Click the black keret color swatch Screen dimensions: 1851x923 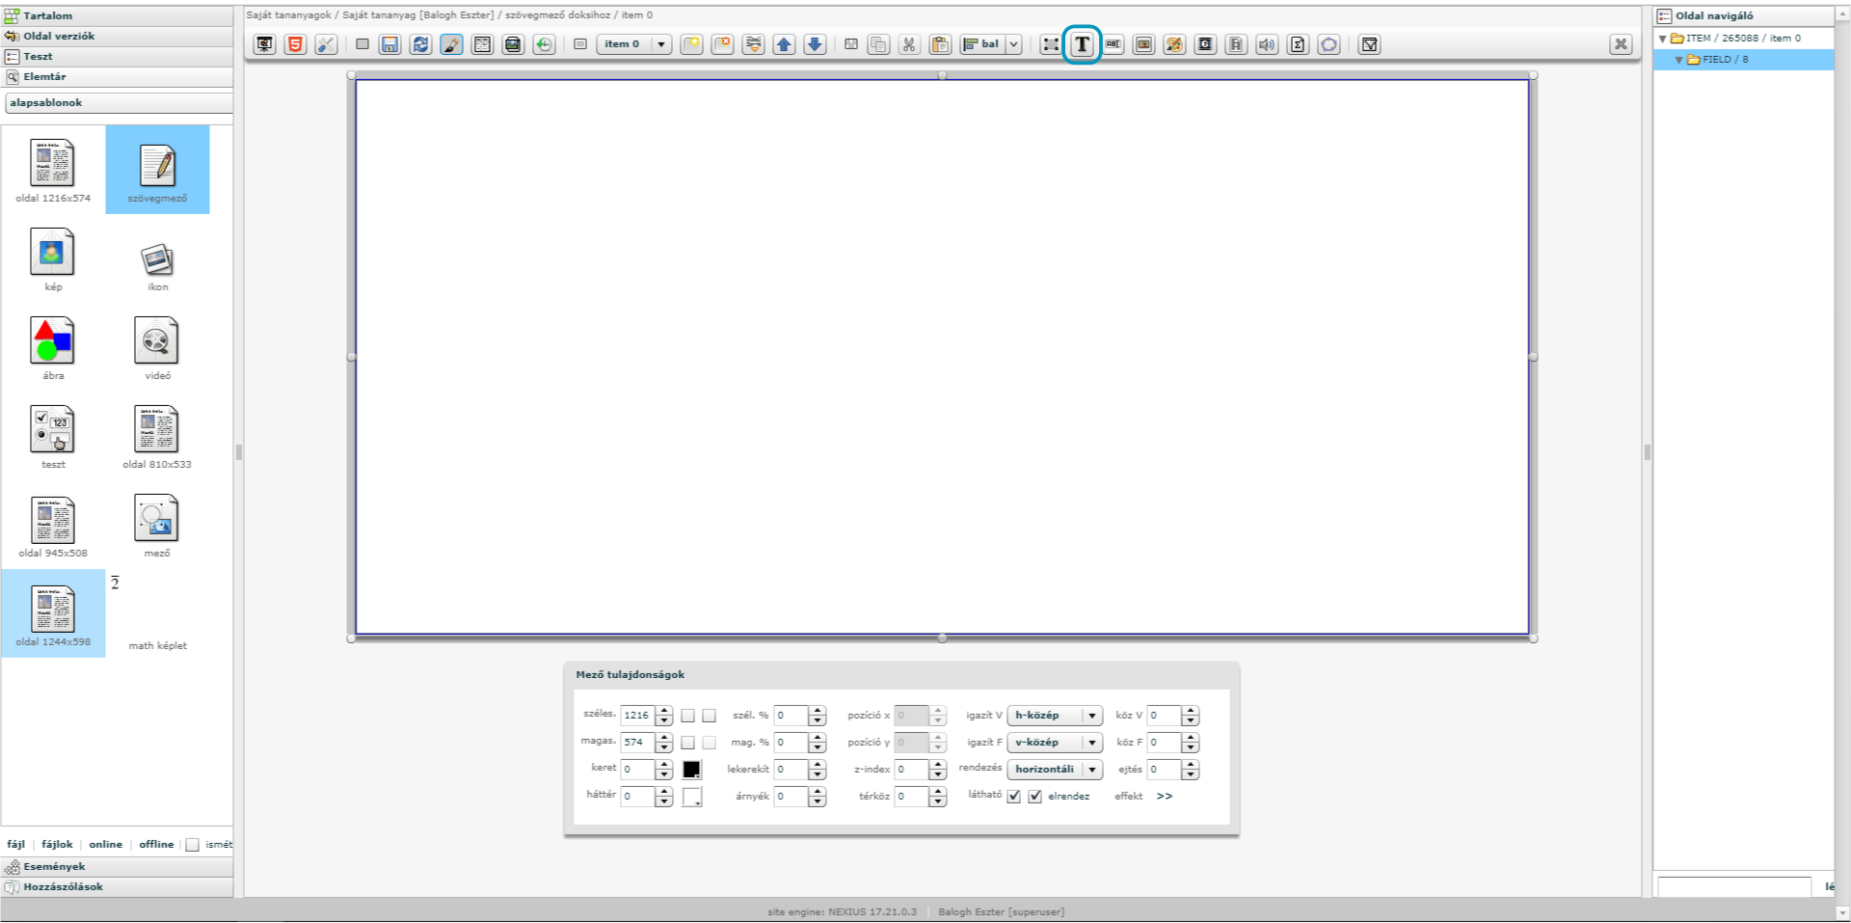click(691, 770)
